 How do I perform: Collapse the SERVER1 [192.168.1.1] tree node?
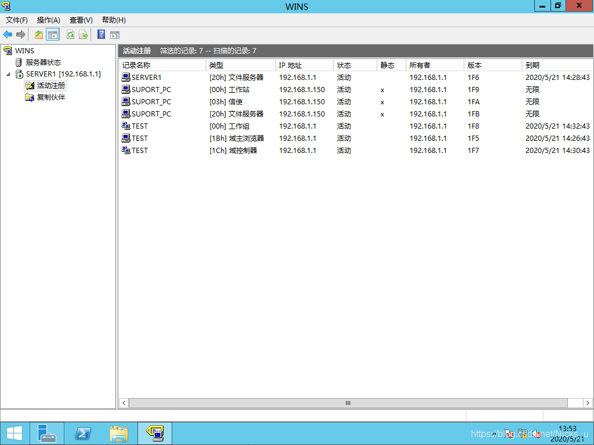pos(8,74)
